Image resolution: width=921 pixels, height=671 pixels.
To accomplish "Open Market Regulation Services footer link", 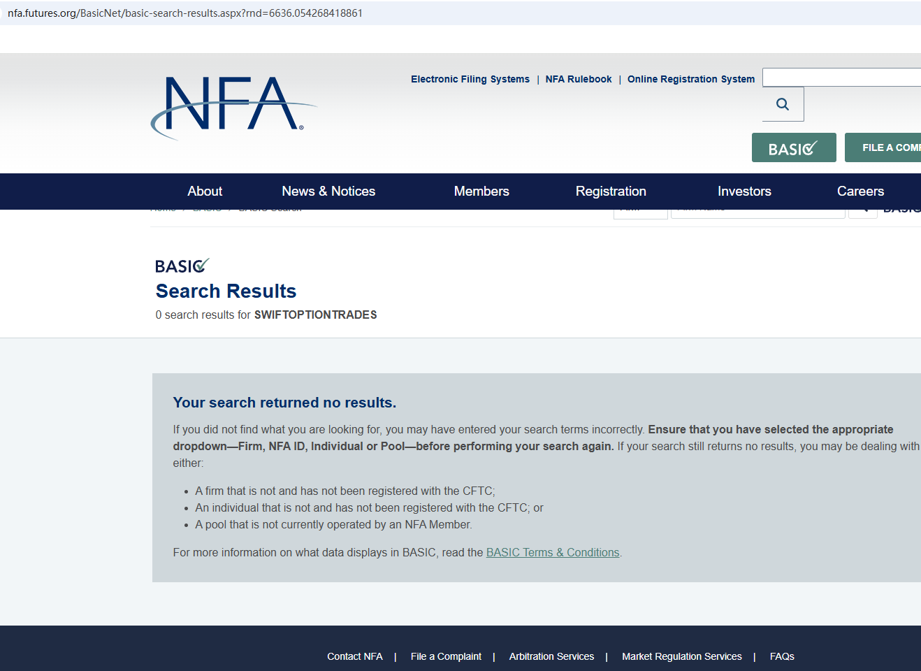I will (x=682, y=656).
